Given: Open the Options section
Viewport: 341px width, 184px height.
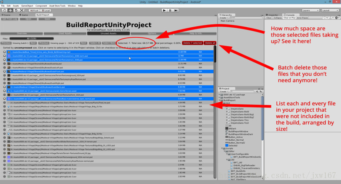Looking at the screenshot, I should [152, 33].
